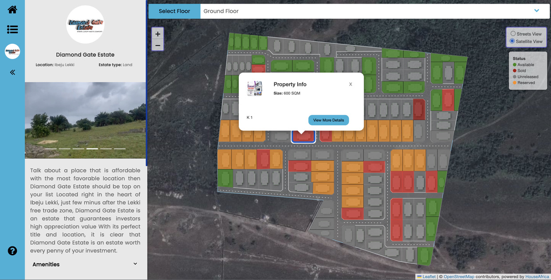The width and height of the screenshot is (551, 280).
Task: Click View More Details button
Action: (328, 120)
